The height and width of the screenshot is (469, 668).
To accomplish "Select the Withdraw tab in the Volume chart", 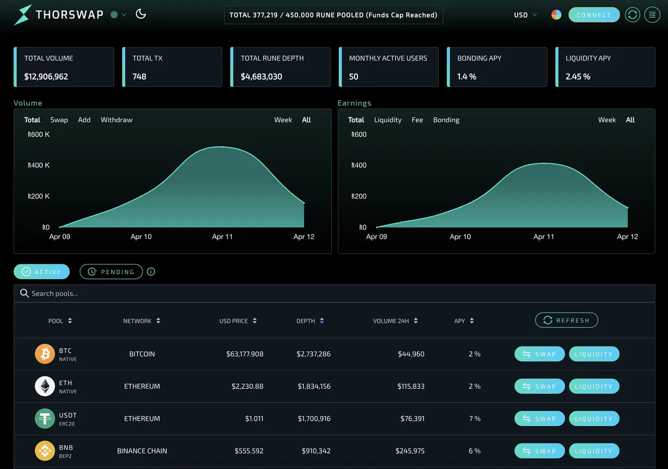I will [116, 120].
